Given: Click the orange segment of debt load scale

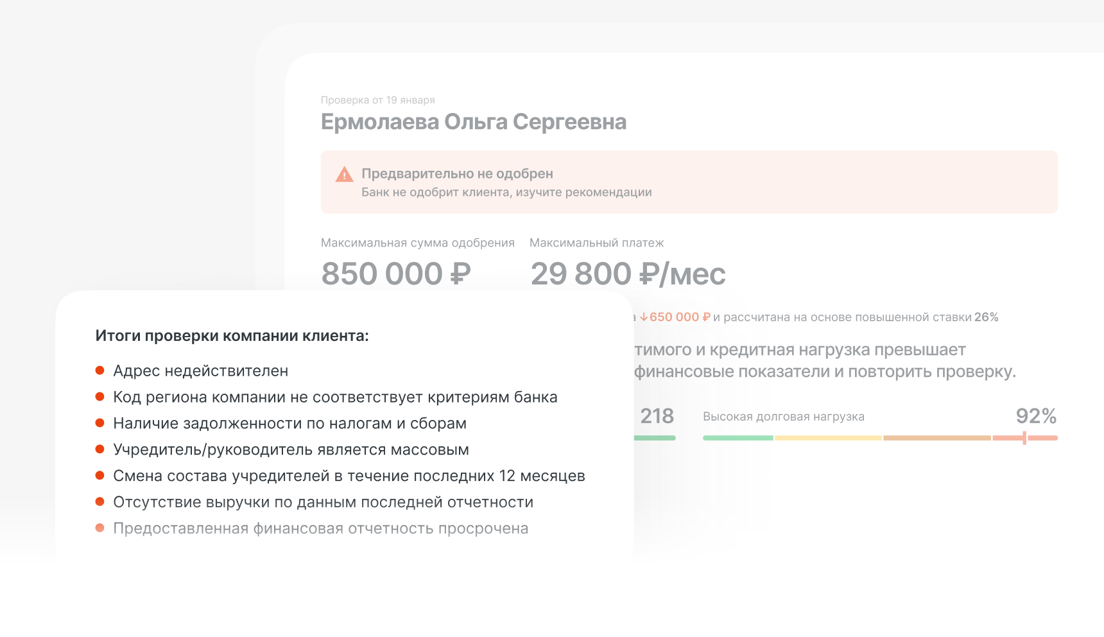Looking at the screenshot, I should (937, 438).
